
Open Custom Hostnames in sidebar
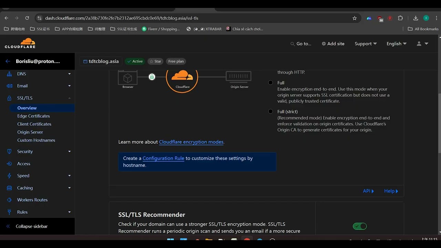click(x=36, y=140)
